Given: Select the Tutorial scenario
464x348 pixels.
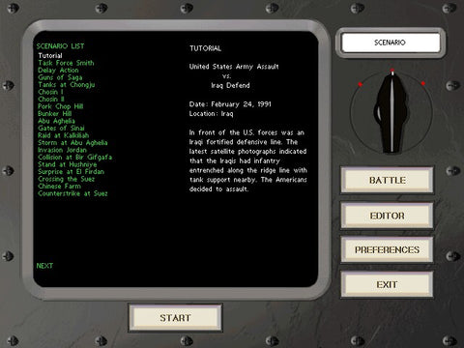Looking at the screenshot, I should 50,55.
